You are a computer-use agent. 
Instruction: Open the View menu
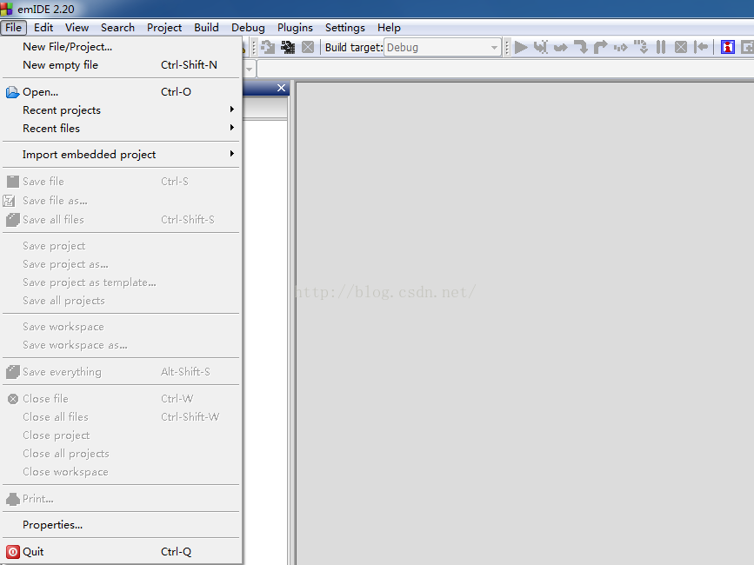coord(77,28)
